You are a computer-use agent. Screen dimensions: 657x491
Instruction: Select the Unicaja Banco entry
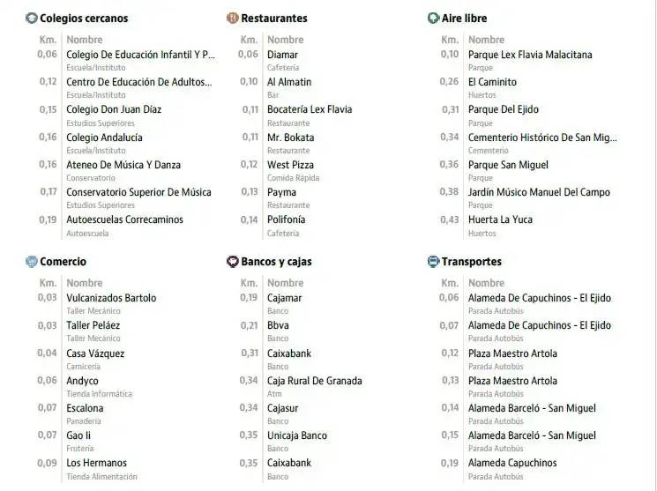[x=297, y=435]
